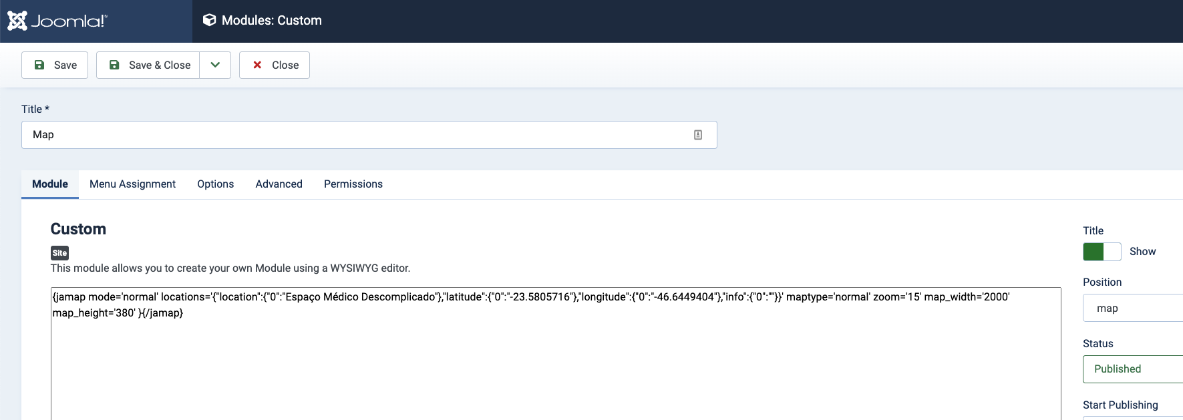
Task: Click the Site badge under Custom
Action: point(59,253)
